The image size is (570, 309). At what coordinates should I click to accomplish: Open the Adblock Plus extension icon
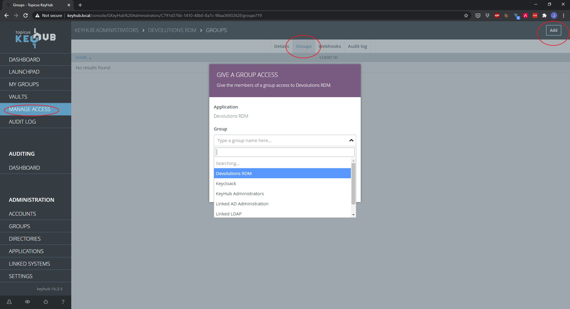pos(497,15)
